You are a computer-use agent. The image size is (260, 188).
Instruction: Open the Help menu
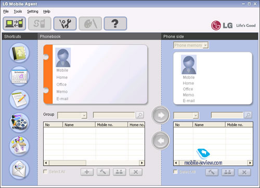(x=47, y=11)
